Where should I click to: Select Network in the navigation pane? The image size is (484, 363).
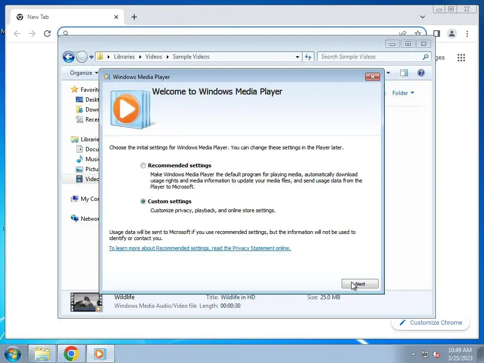[85, 218]
